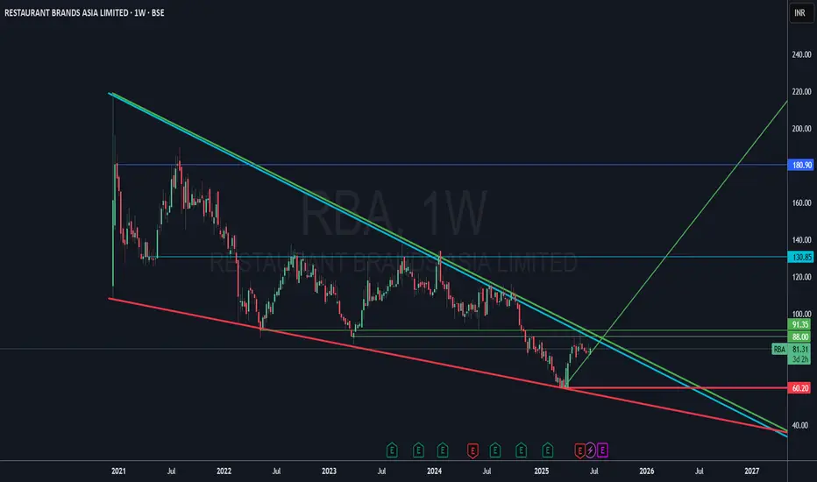Click the purple E upcoming earnings marker
The image size is (817, 482).
602,450
